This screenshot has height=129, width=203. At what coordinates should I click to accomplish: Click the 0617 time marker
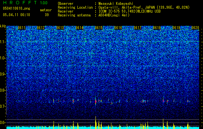(137, 28)
